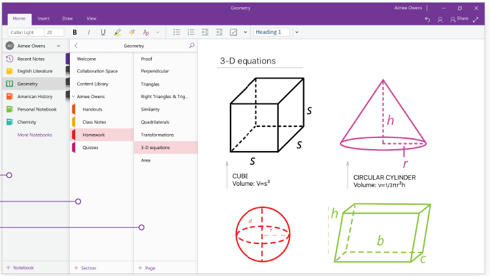Image resolution: width=490 pixels, height=276 pixels.
Task: Insert a numbered list
Action: 191,32
